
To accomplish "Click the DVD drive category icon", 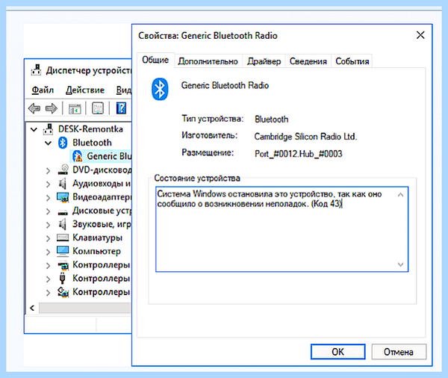I will pos(63,170).
